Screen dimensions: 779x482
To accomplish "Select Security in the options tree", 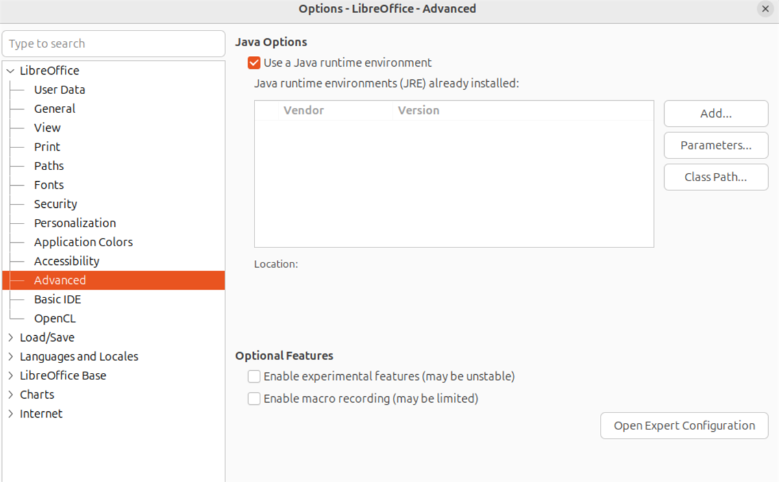I will pos(56,204).
